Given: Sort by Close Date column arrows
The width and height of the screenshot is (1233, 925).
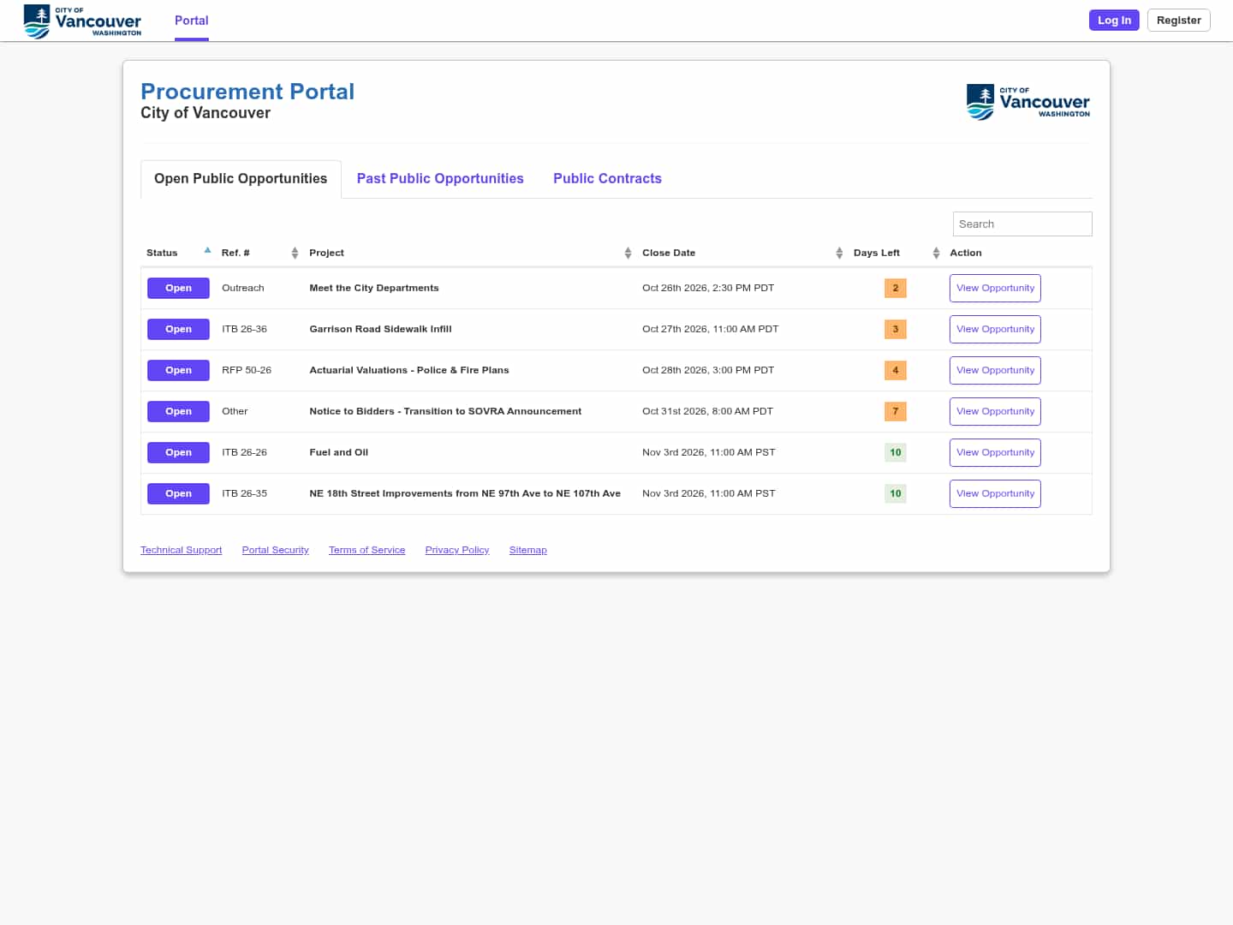Looking at the screenshot, I should tap(839, 253).
